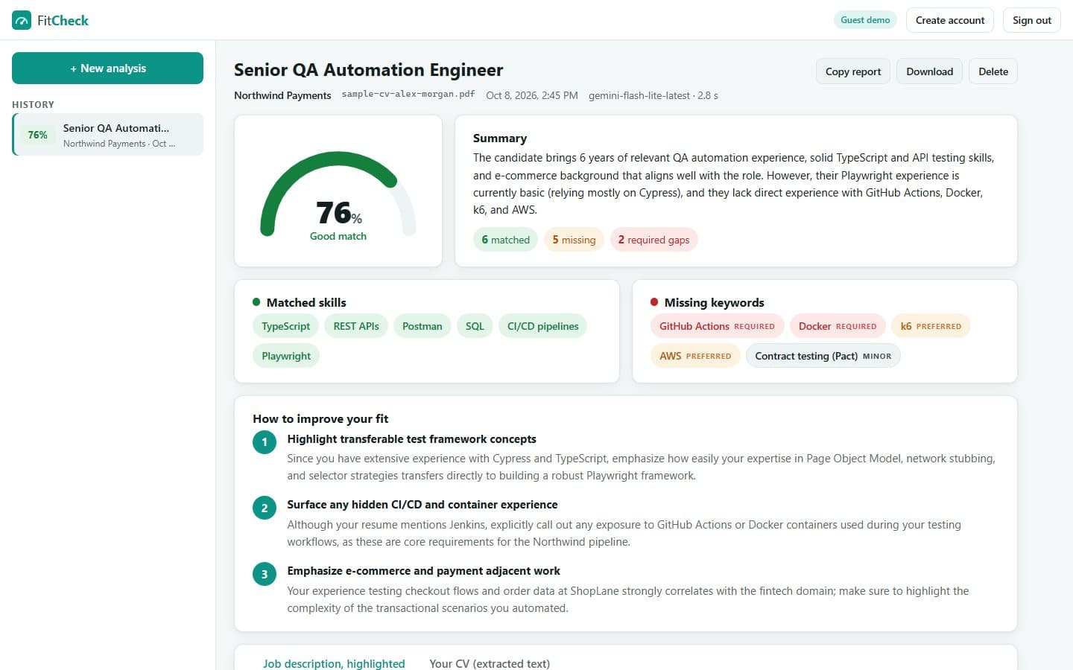Screen dimensions: 1073x670
Task: Click the AWS preferred keyword
Action: [695, 356]
